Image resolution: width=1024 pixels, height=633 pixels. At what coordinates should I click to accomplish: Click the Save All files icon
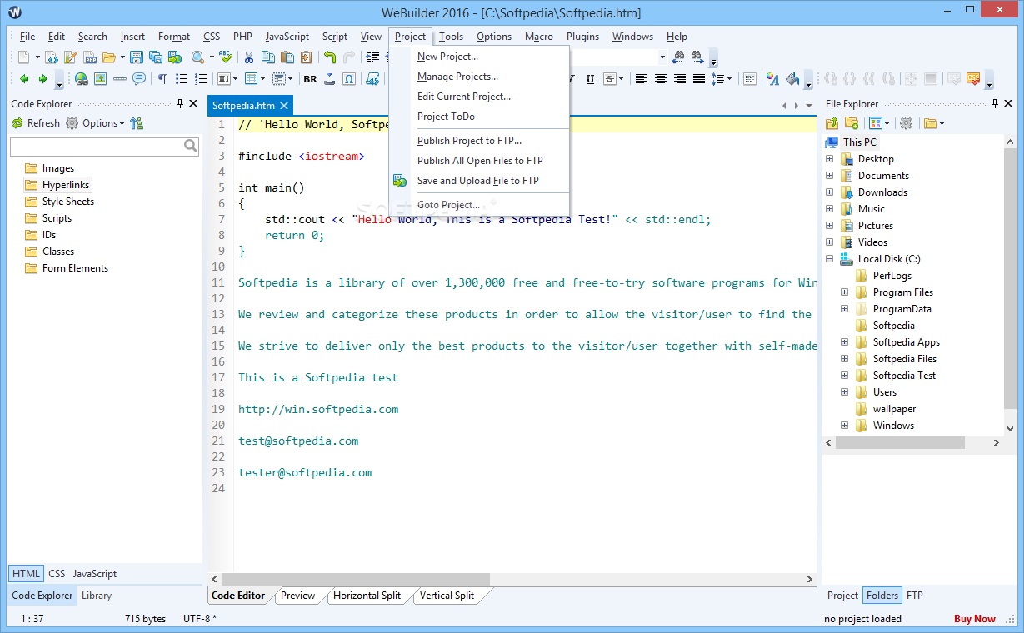[156, 57]
